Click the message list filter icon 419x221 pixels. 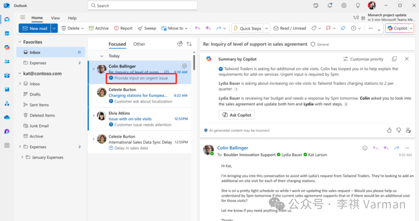pos(180,44)
